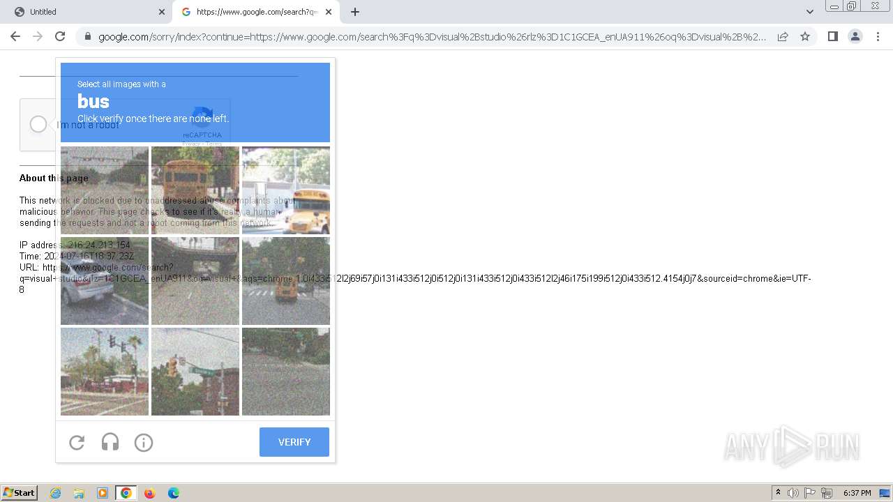
Task: Share this page icon
Action: pos(783,36)
